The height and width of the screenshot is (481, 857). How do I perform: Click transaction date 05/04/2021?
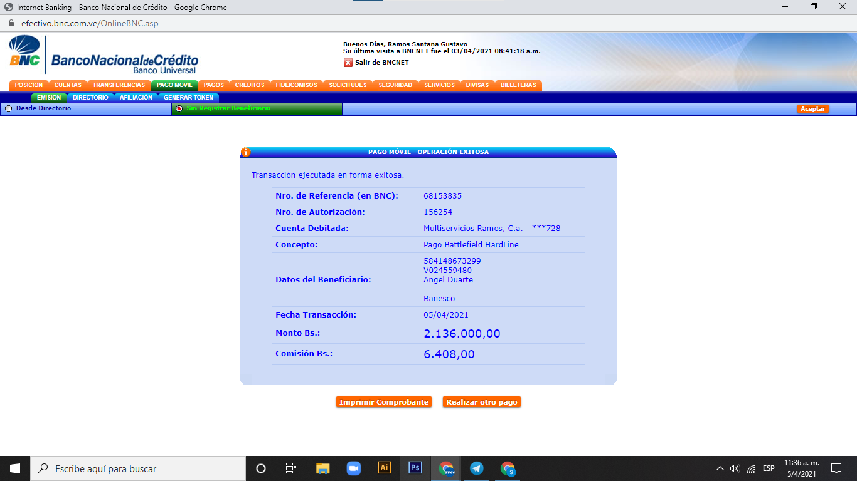(x=446, y=315)
